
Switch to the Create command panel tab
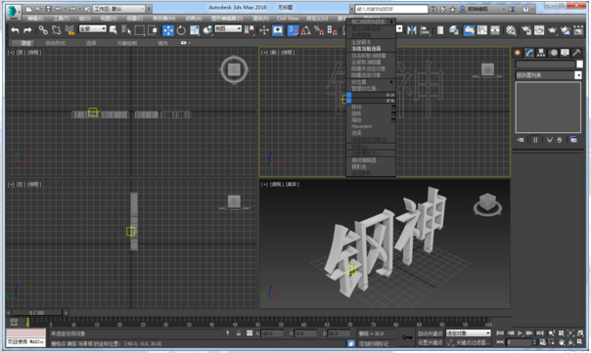tap(518, 53)
